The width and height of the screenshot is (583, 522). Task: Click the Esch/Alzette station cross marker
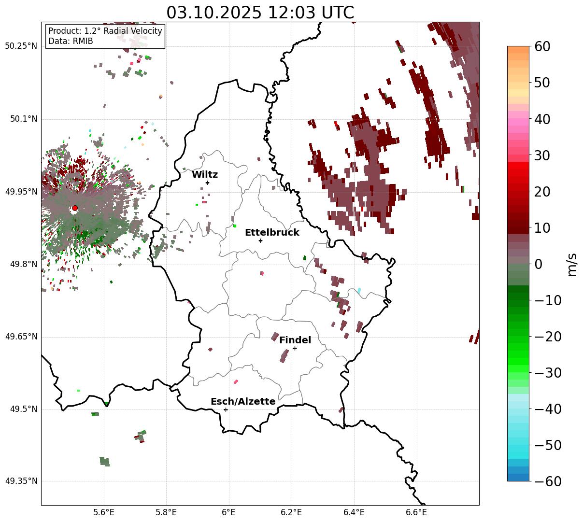coord(226,409)
